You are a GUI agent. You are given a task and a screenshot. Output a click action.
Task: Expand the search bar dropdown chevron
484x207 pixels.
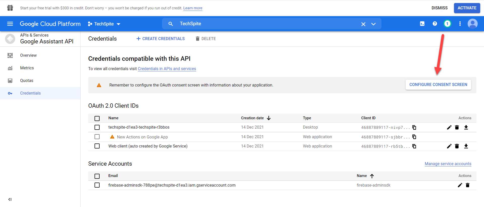pyautogui.click(x=373, y=24)
